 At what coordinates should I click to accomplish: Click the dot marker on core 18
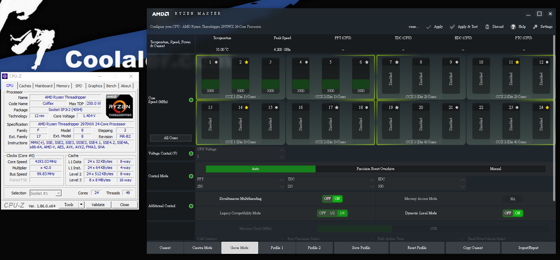tap(366, 108)
